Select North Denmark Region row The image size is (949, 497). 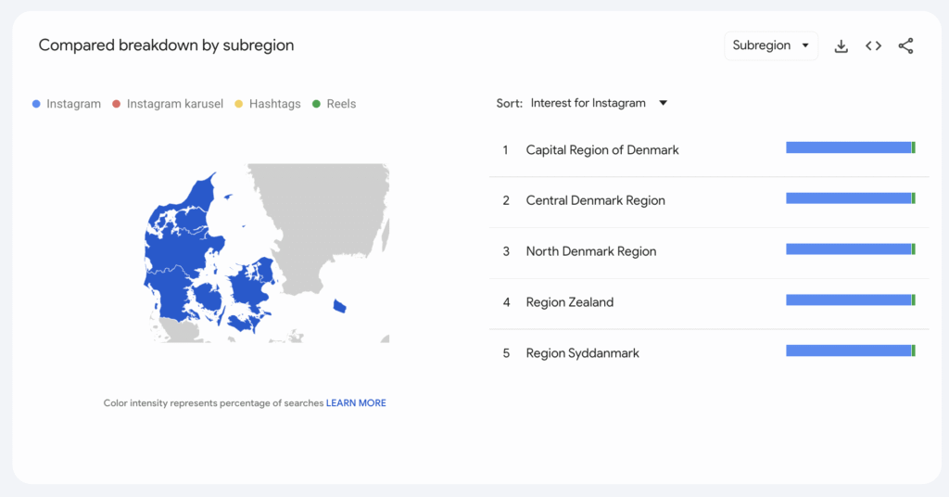(x=709, y=252)
